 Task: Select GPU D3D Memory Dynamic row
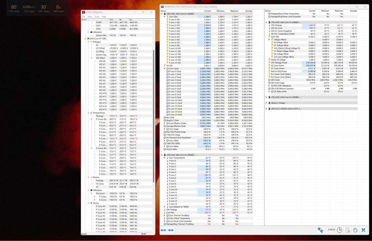click(x=311, y=89)
